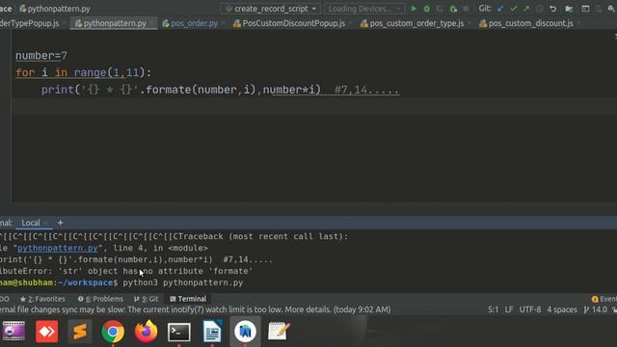Open the create_record_script run configuration dropdown
The image size is (617, 347).
[x=271, y=9]
